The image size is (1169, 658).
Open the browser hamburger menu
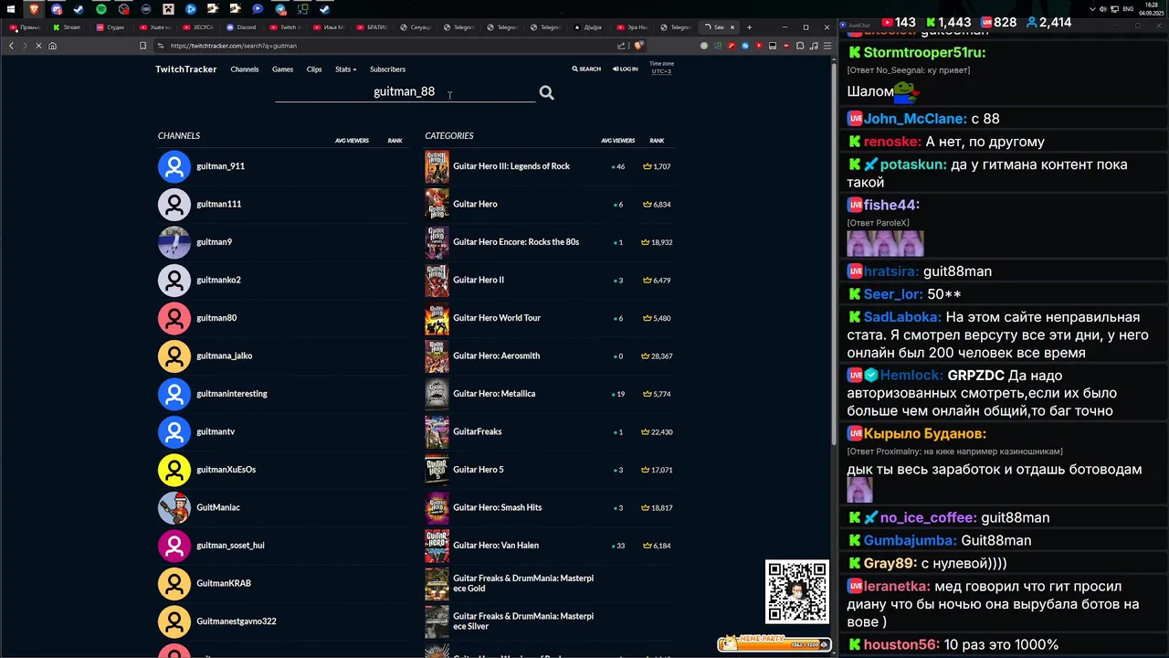[x=826, y=46]
